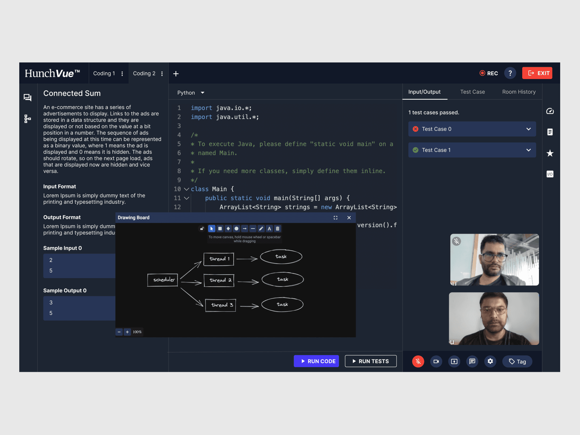This screenshot has width=580, height=435.
Task: Click the RUN TESTS button
Action: pyautogui.click(x=370, y=361)
